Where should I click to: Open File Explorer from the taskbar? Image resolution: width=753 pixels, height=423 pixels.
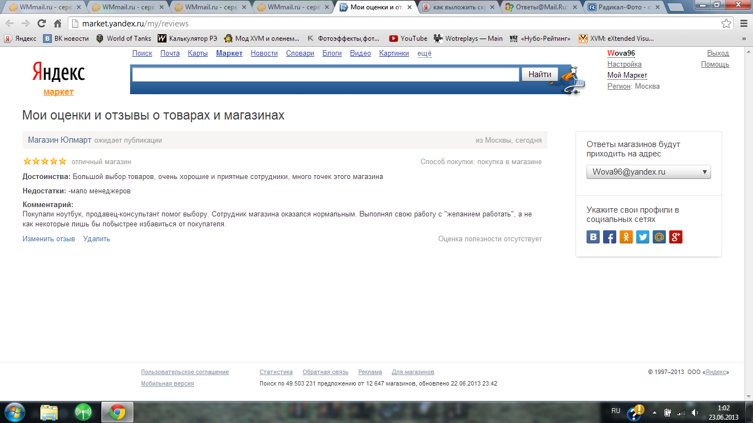click(49, 412)
